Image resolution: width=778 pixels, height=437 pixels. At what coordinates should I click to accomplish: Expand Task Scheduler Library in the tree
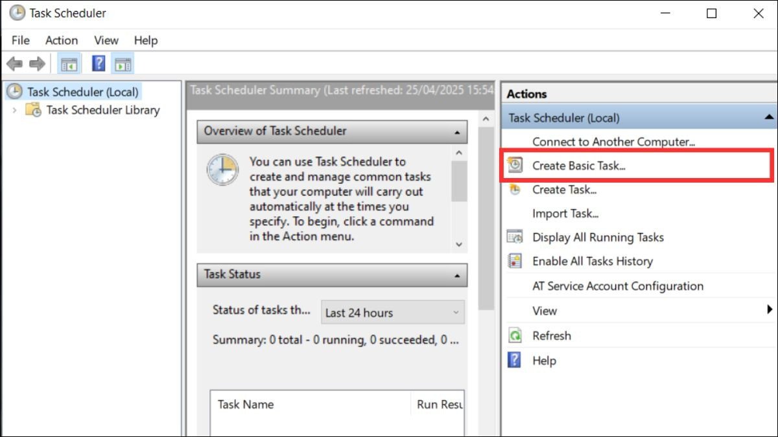13,110
